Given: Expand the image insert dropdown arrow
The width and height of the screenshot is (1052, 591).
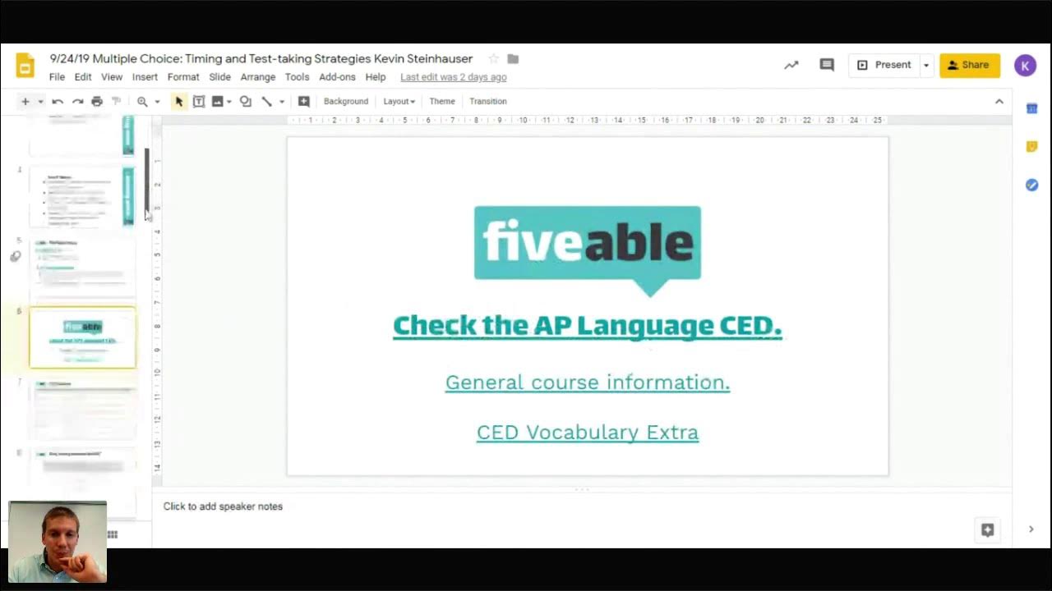Looking at the screenshot, I should pos(228,102).
